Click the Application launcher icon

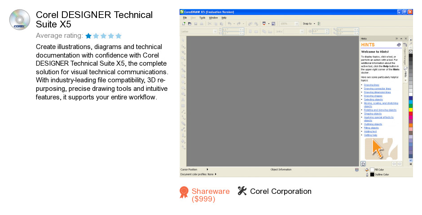click(264, 24)
